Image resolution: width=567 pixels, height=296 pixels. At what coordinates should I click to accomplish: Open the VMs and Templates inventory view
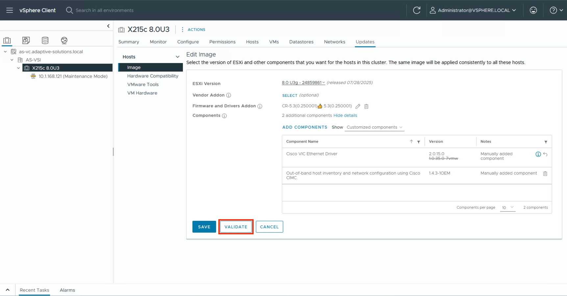pyautogui.click(x=26, y=40)
